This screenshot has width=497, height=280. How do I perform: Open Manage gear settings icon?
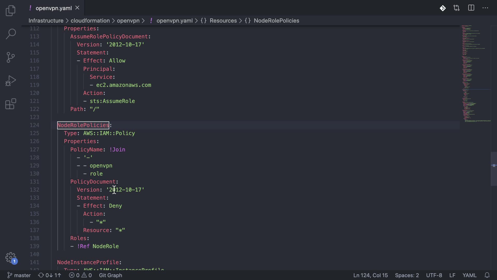pos(11,258)
